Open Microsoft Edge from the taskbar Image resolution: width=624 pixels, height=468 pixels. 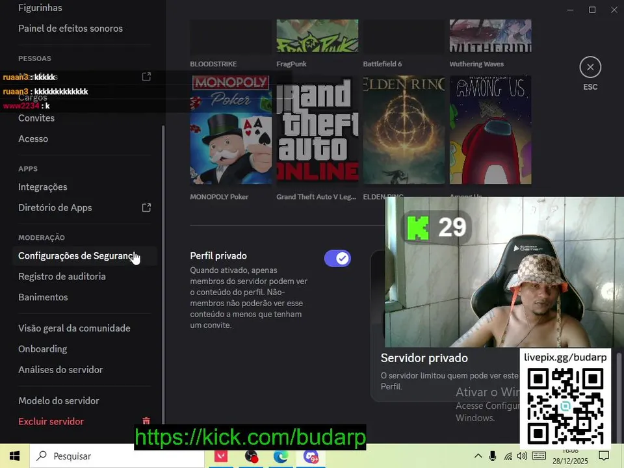(281, 456)
